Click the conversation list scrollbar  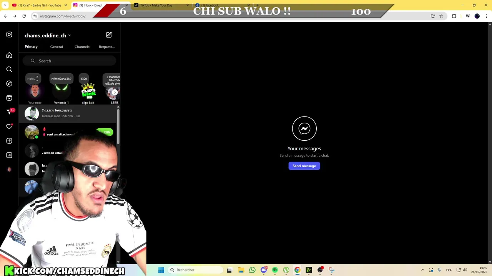(118, 127)
